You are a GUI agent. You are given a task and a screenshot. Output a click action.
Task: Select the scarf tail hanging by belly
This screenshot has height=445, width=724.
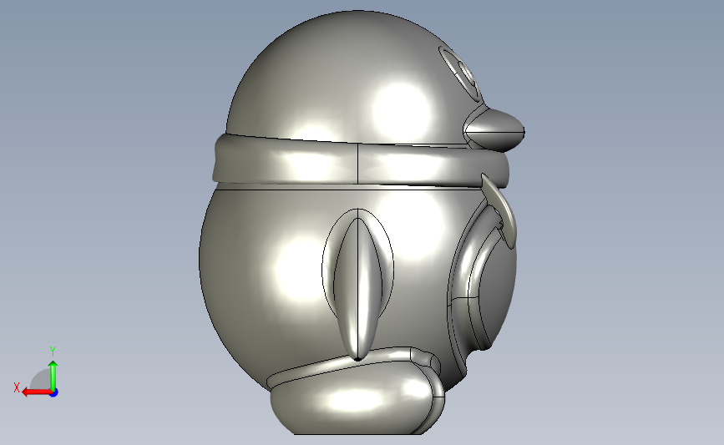point(499,210)
